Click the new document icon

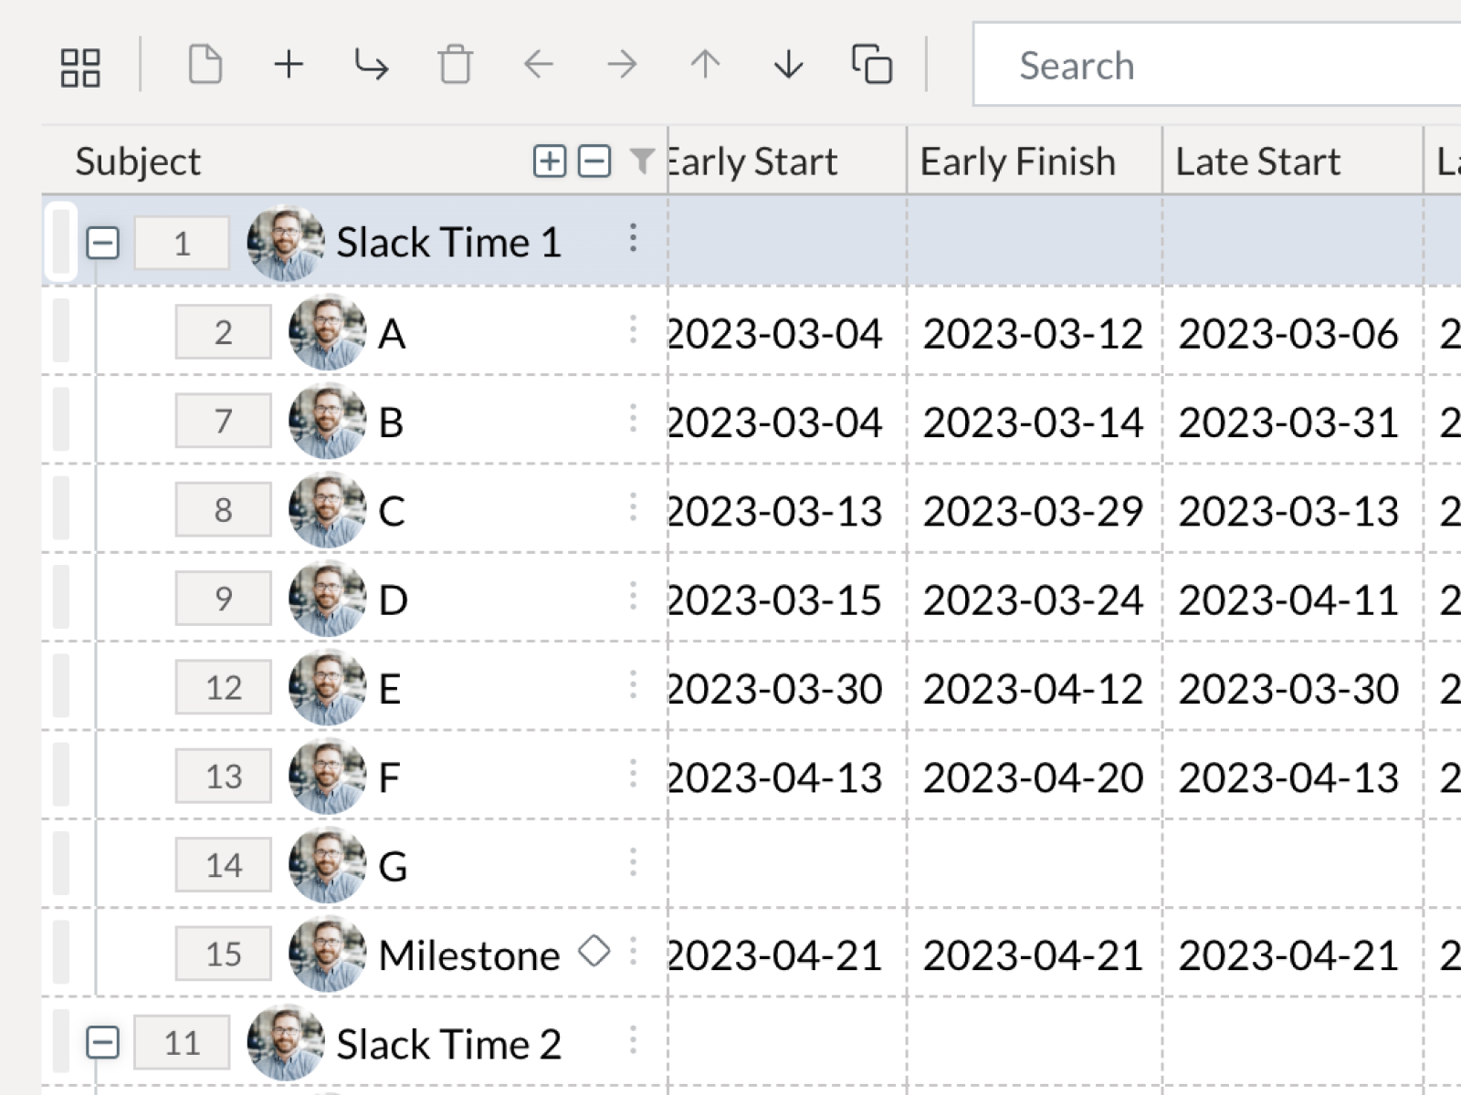pos(205,65)
